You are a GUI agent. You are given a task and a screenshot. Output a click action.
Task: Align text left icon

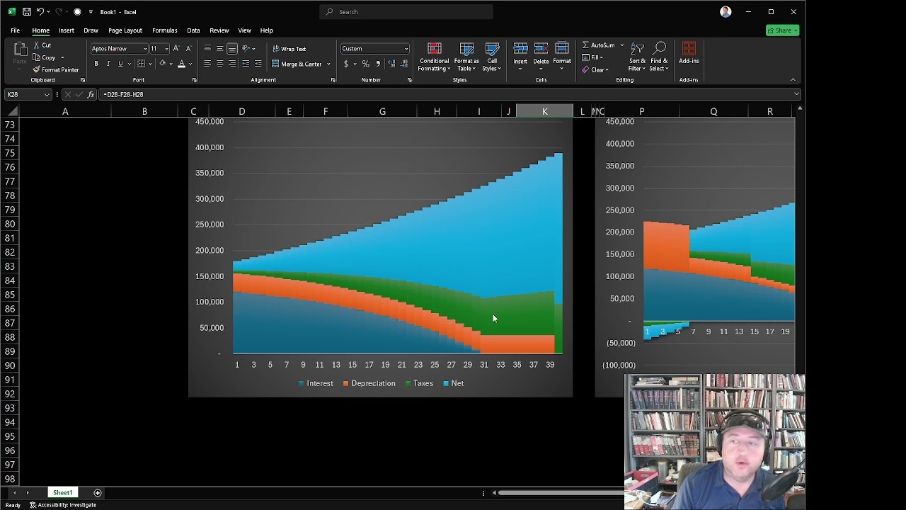[207, 64]
